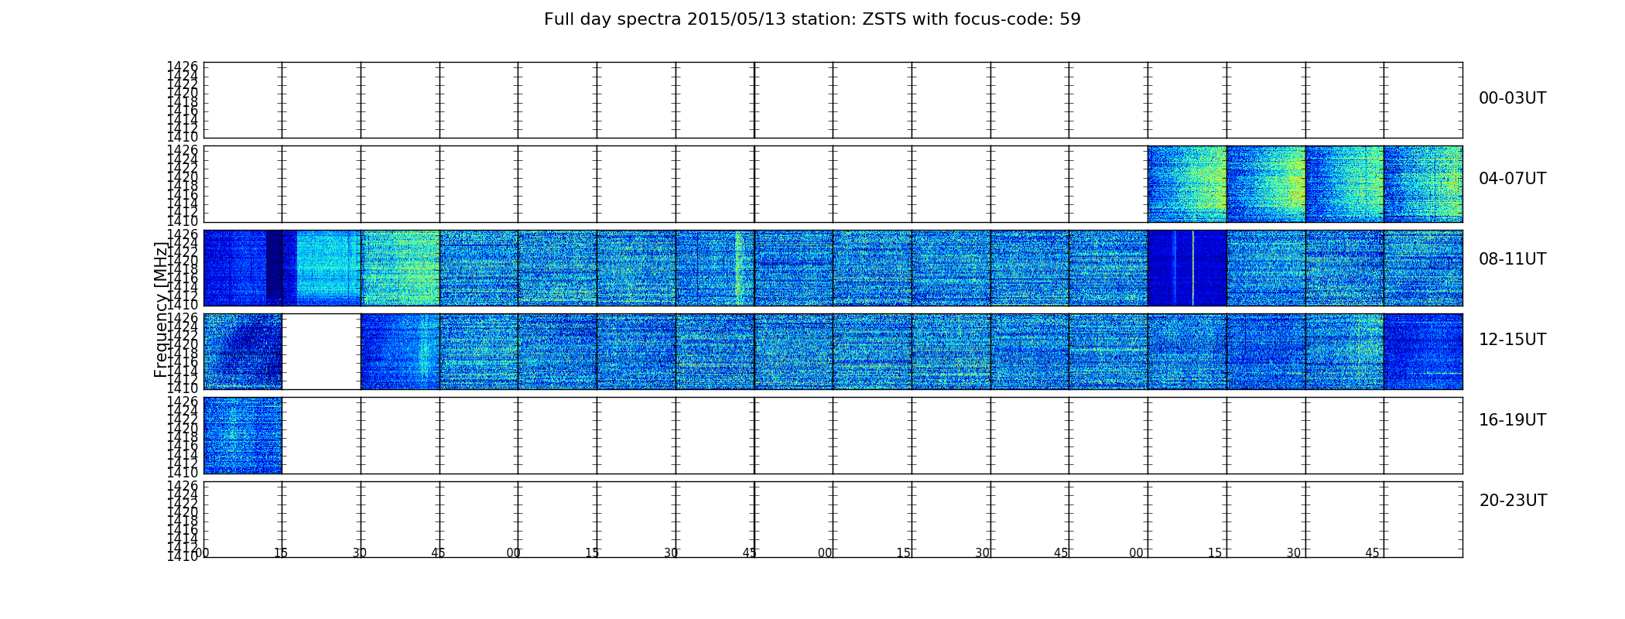Click dark blue panel with bright vertical lines, 08-11UT
Screen dimensions: 1625x619
coord(1186,268)
